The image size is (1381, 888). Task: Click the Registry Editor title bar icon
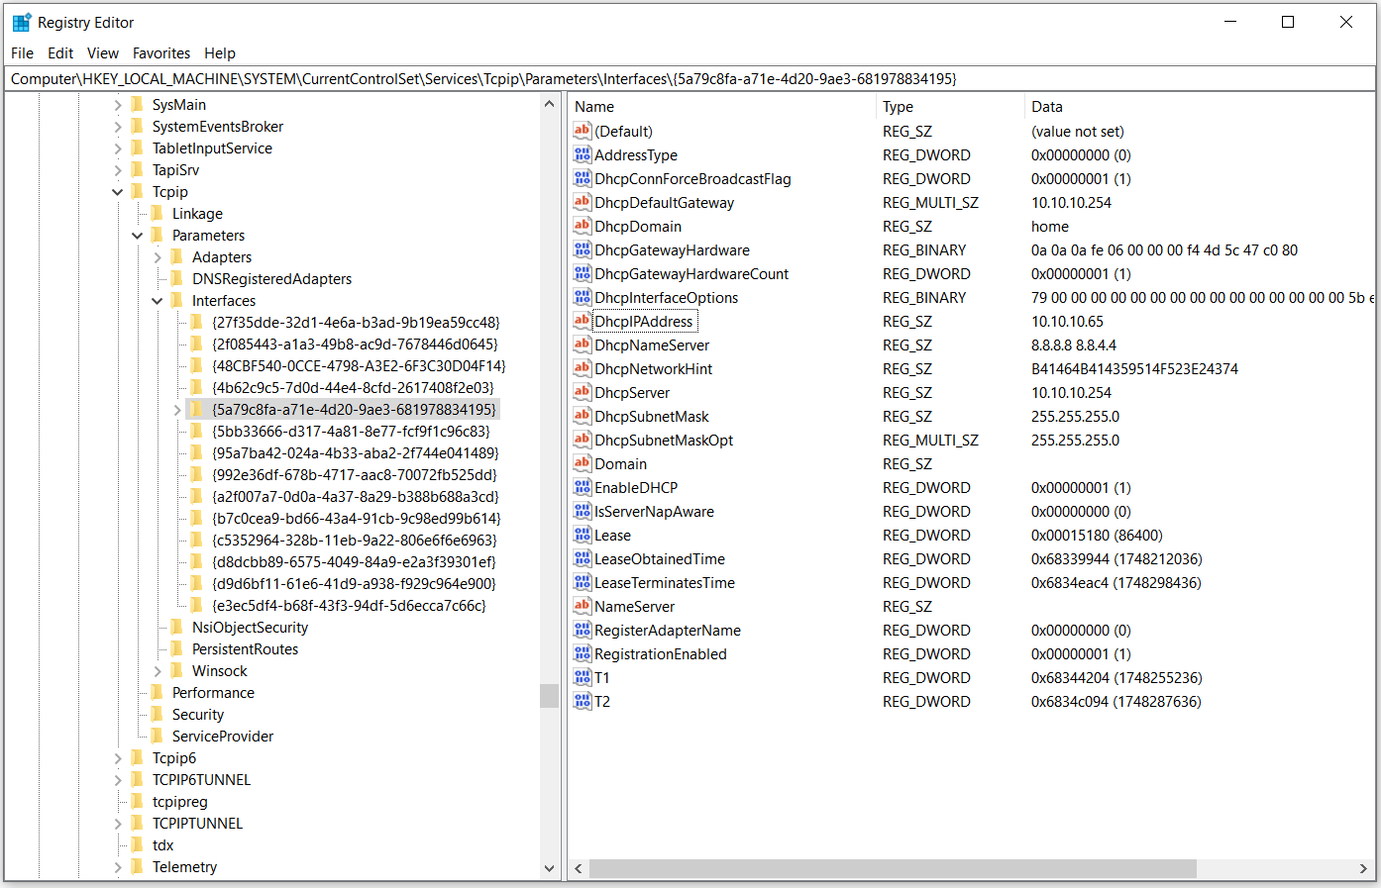tap(21, 22)
